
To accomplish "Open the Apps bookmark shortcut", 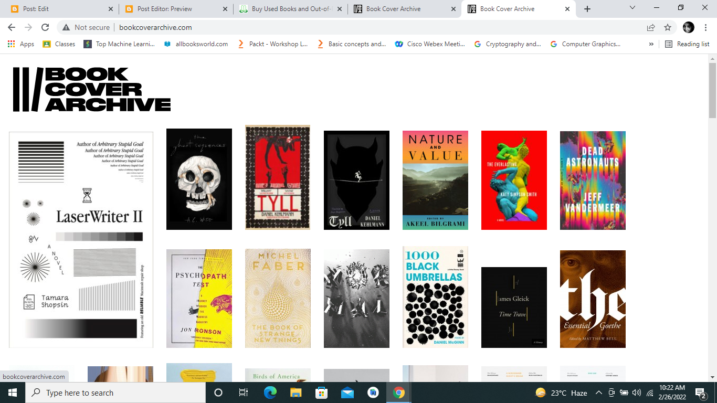I will [21, 44].
